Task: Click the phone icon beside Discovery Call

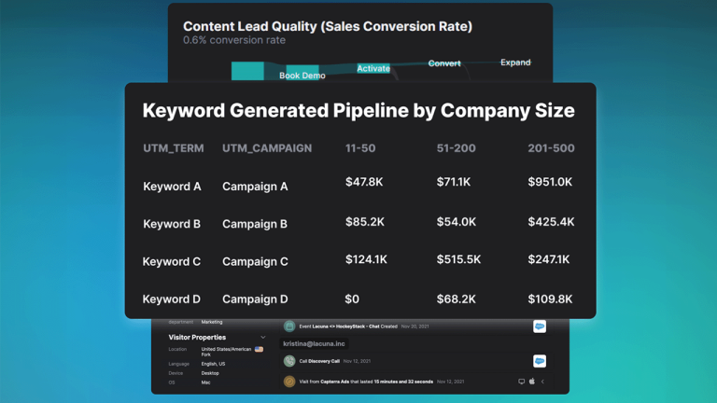Action: pyautogui.click(x=289, y=361)
